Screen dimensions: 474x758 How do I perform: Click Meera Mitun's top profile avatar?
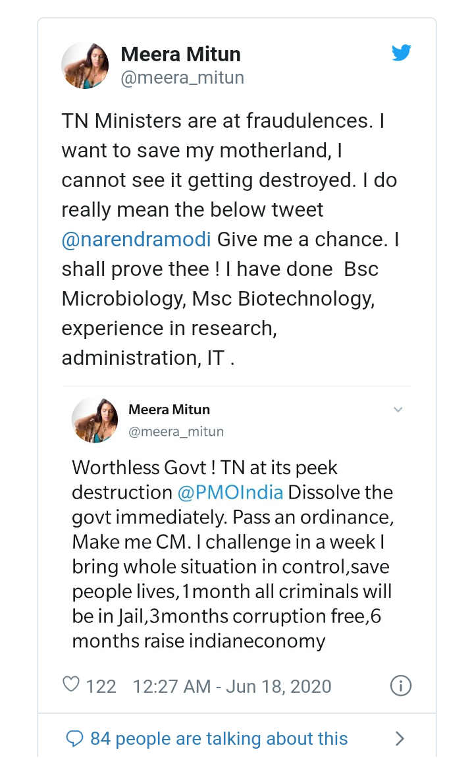[85, 65]
